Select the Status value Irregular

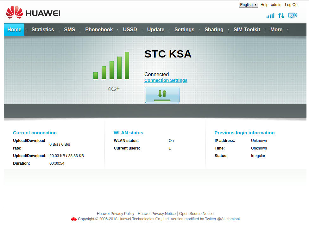(x=258, y=156)
